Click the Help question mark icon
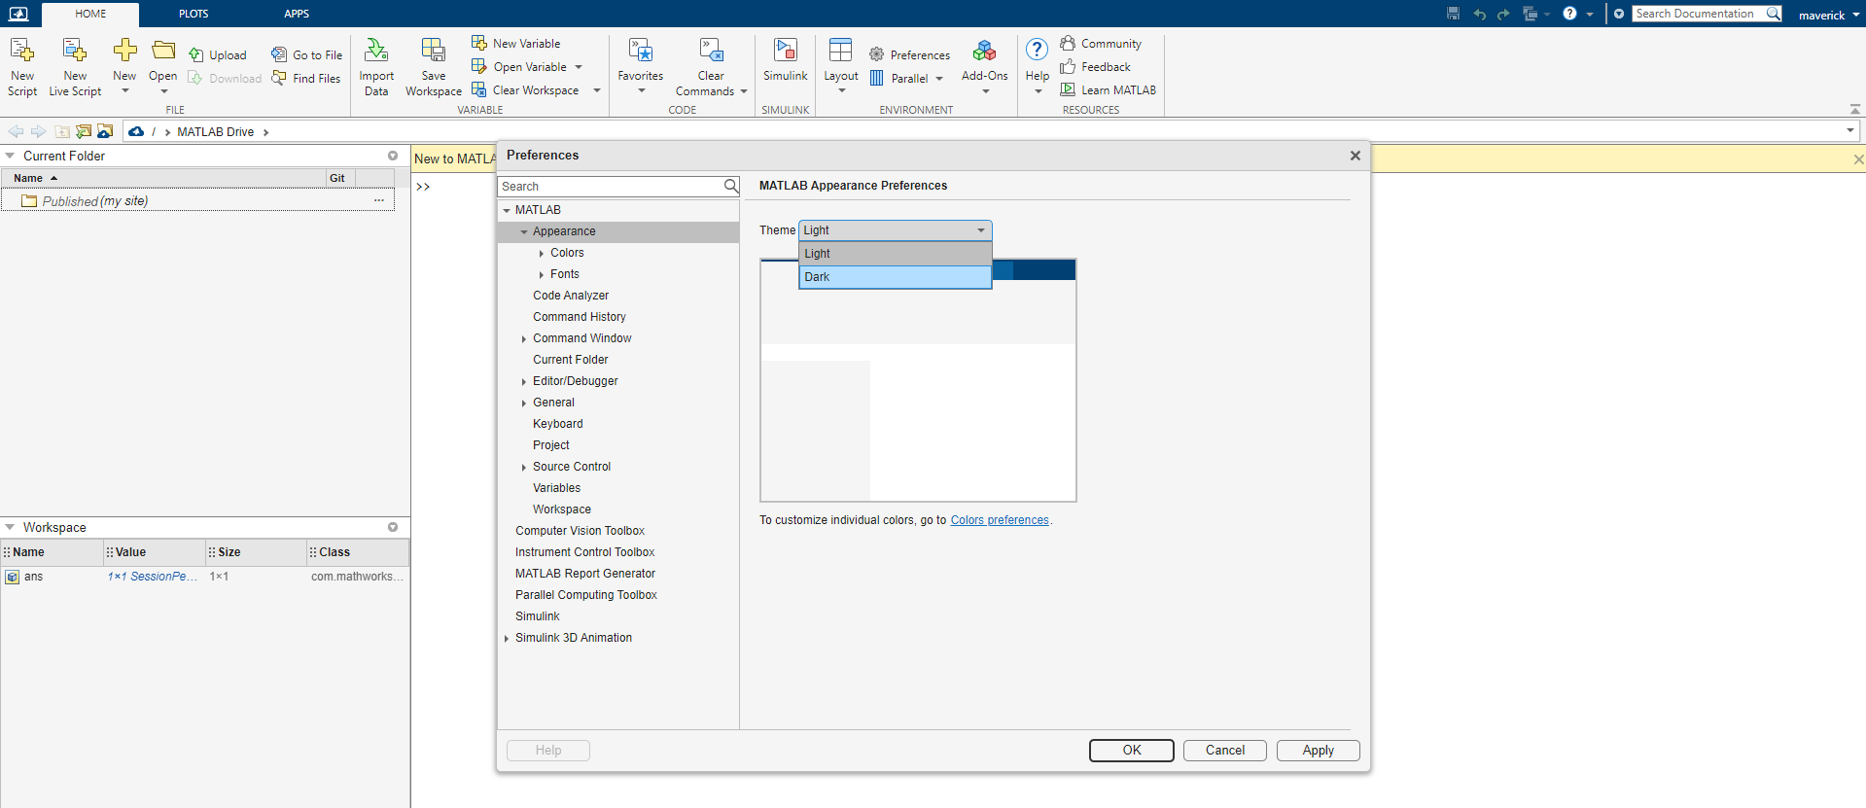 1038,50
